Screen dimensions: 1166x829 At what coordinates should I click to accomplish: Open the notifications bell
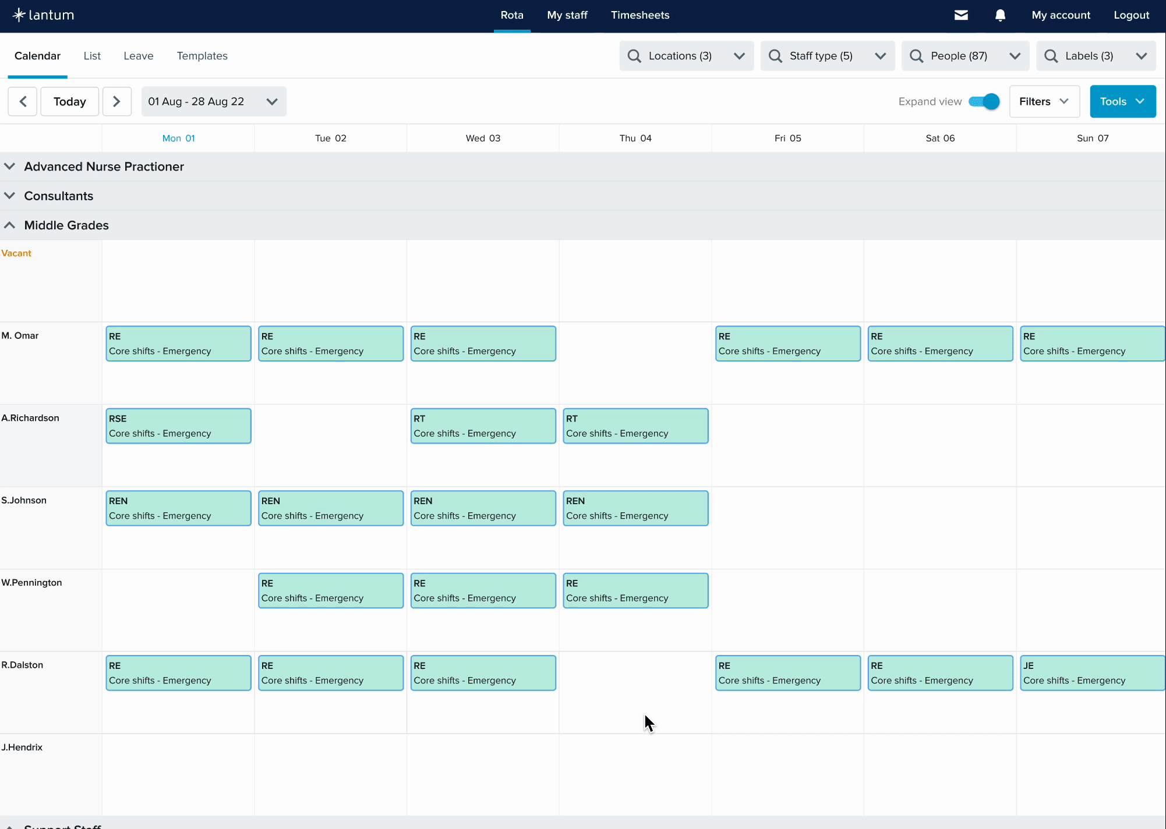point(1000,15)
